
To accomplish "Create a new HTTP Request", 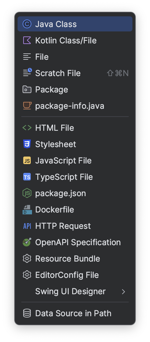I will [x=75, y=226].
